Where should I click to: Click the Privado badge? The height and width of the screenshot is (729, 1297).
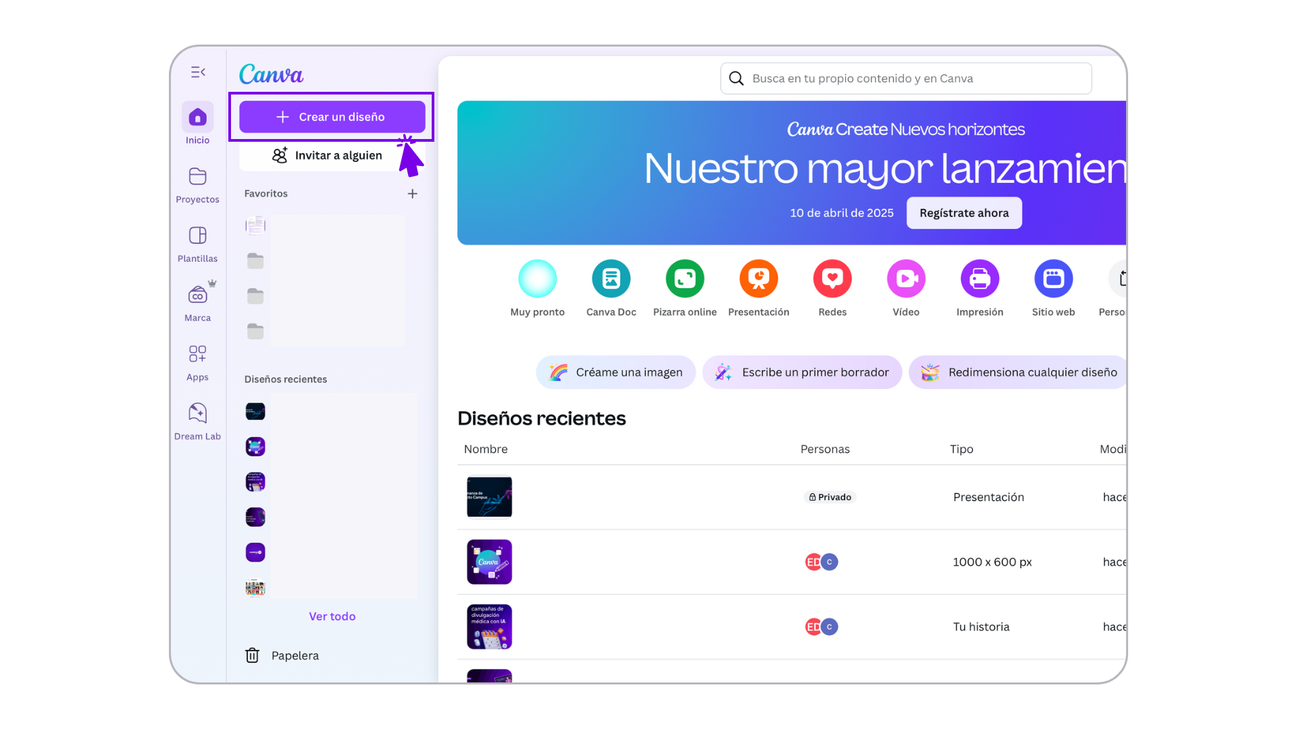[x=830, y=497]
